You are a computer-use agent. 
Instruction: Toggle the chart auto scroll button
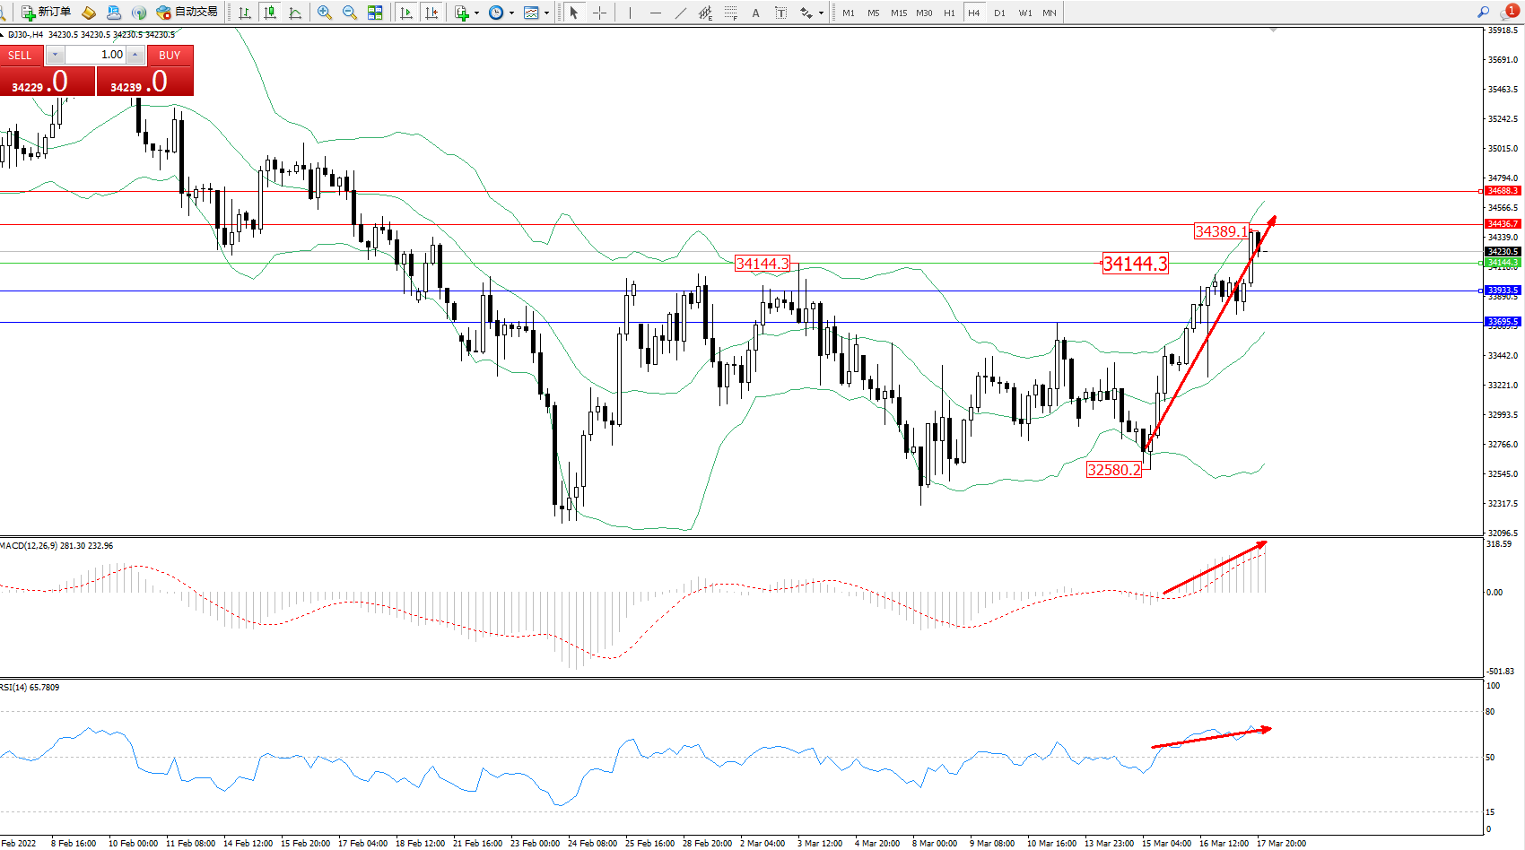coord(406,13)
